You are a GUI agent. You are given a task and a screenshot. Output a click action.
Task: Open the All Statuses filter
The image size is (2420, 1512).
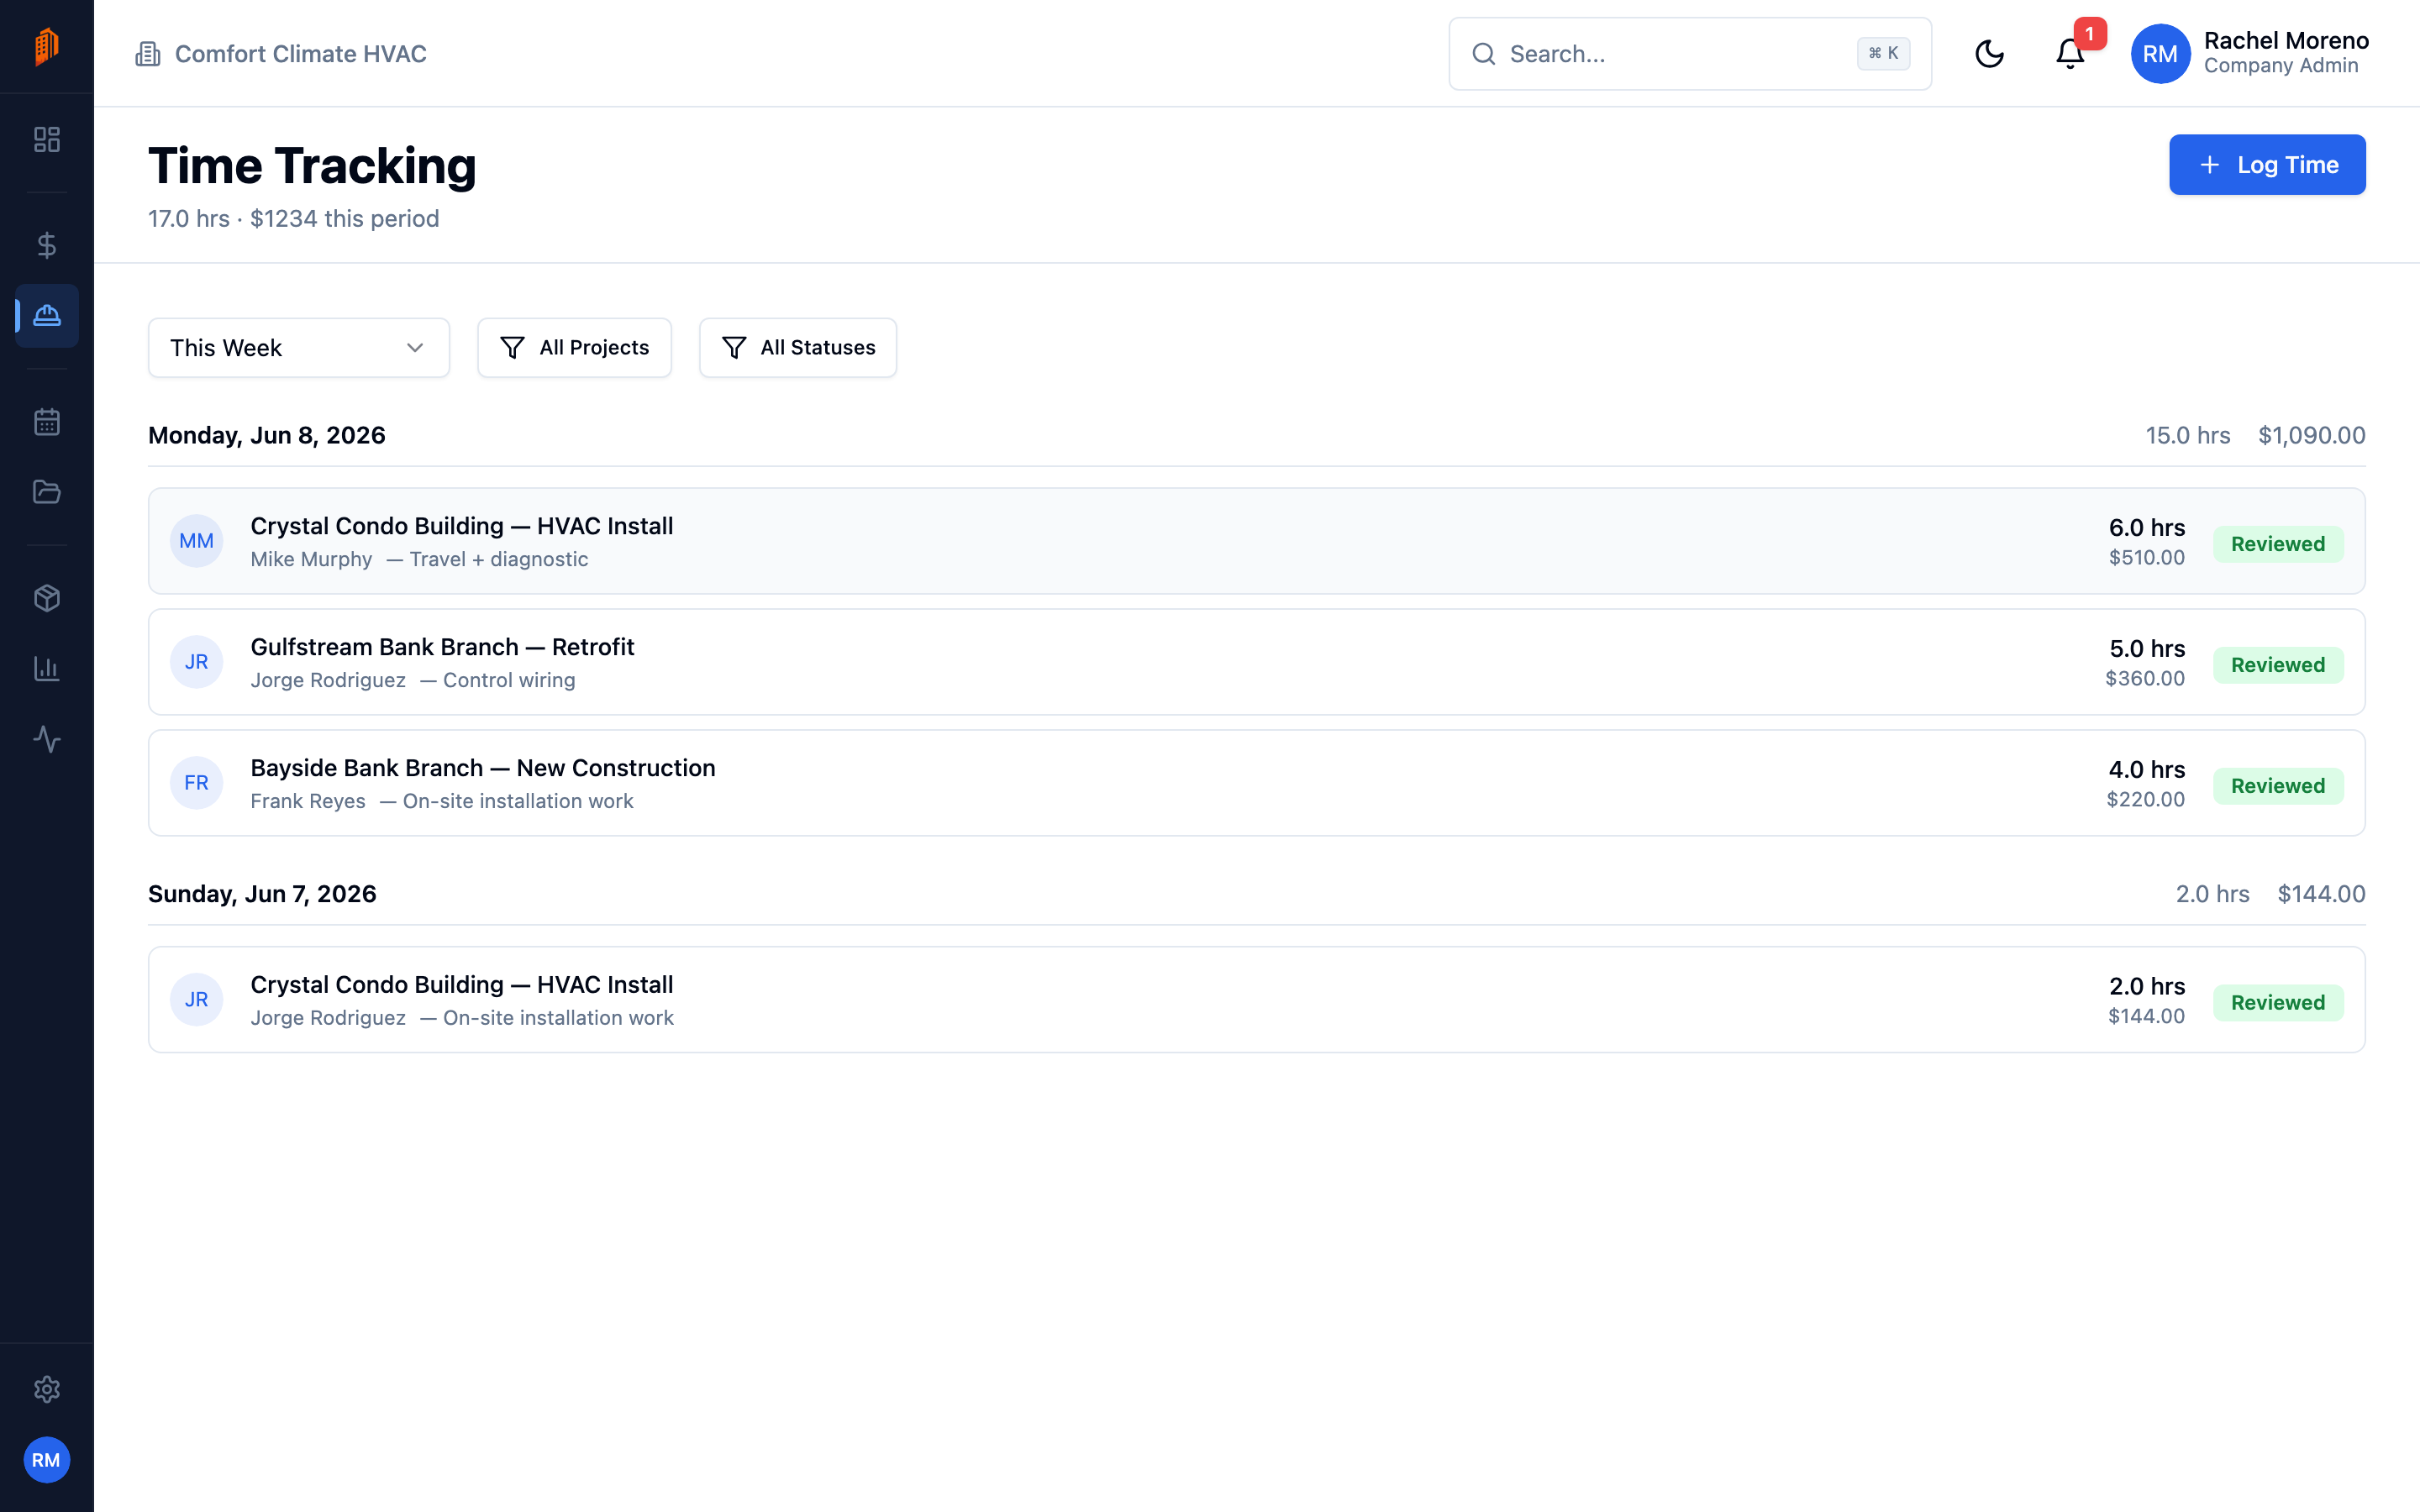pos(798,348)
